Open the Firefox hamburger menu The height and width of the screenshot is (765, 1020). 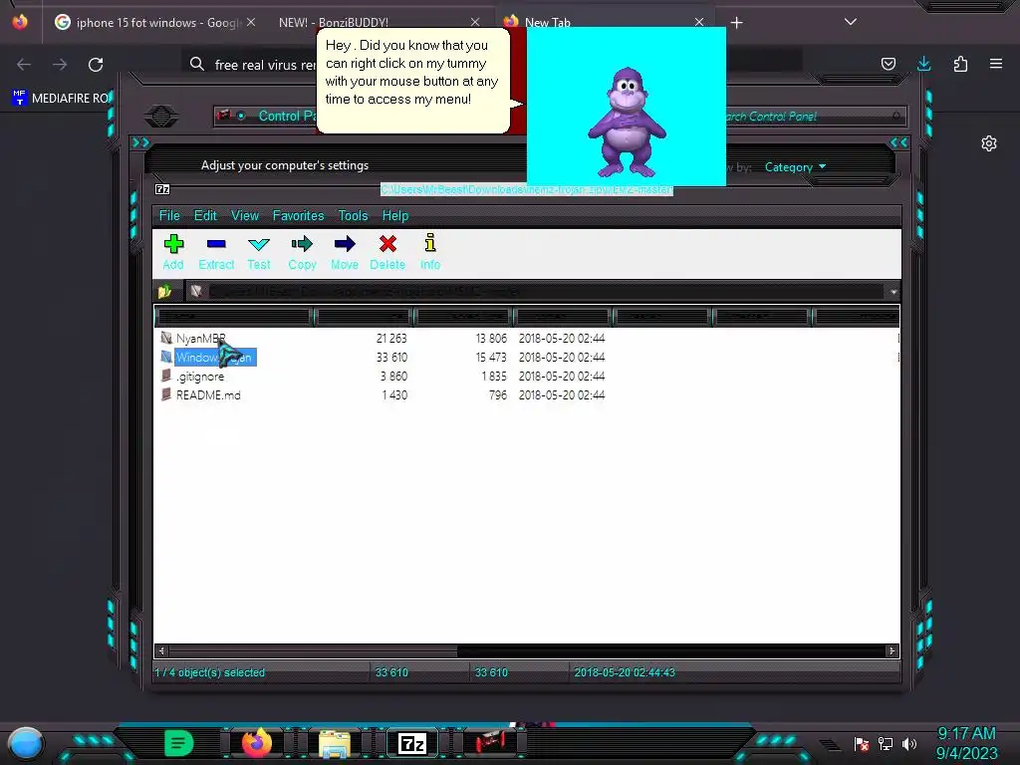(x=996, y=64)
